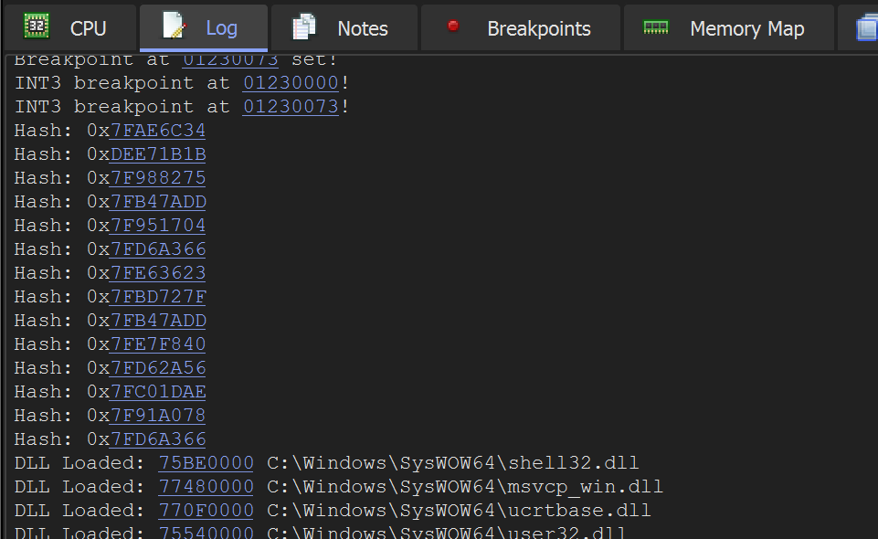The height and width of the screenshot is (539, 878).
Task: Follow address 01230073 in Breakpoint set line
Action: [230, 59]
